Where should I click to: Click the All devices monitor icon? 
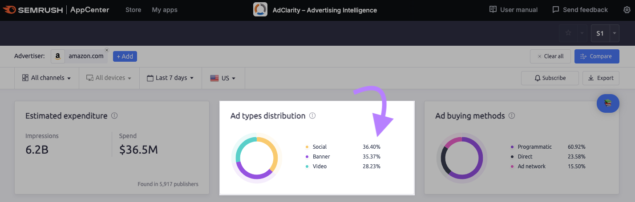[89, 78]
